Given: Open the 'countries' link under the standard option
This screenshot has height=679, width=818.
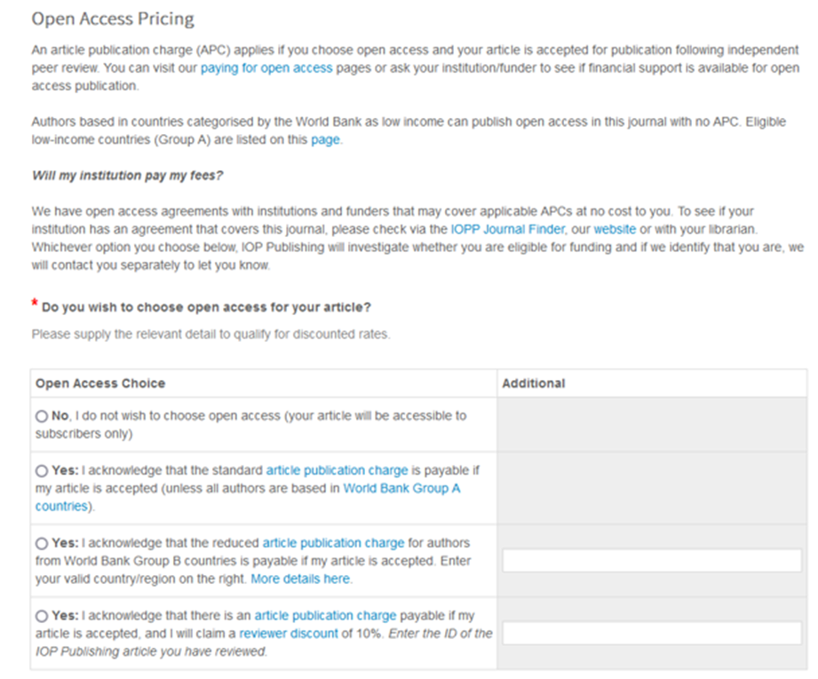Looking at the screenshot, I should click(x=61, y=507).
